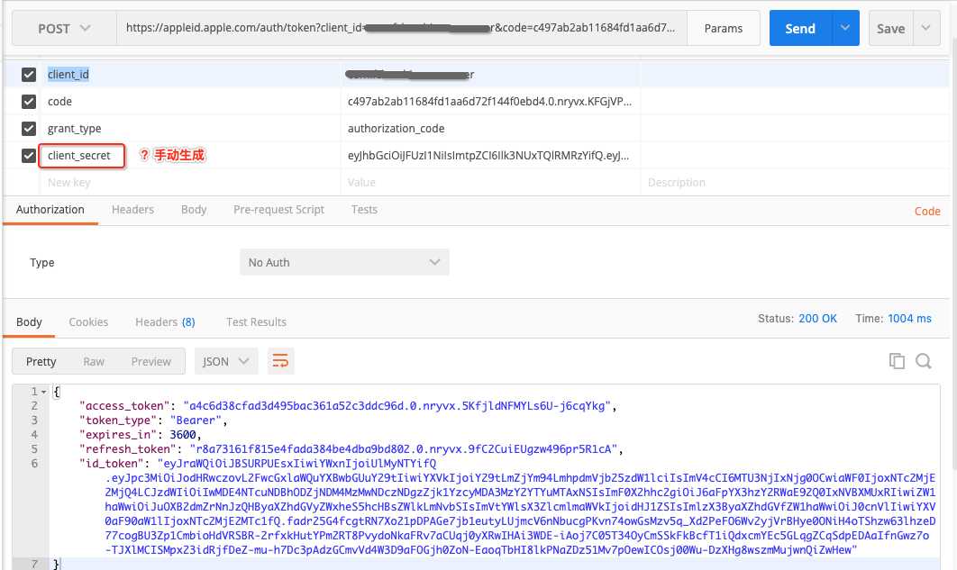Uncheck the client_secret parameter checkbox
Viewport: 957px width, 570px height.
click(x=29, y=156)
